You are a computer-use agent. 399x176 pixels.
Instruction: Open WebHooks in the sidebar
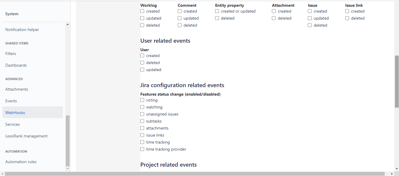point(15,113)
